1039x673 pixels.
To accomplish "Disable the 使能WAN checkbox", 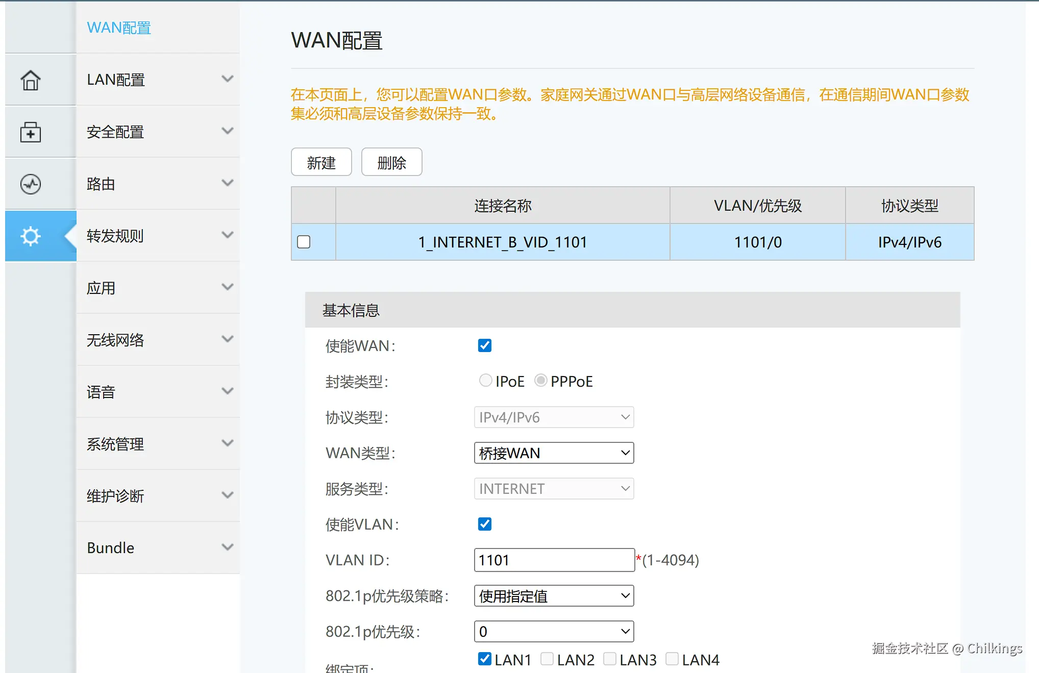I will pos(484,345).
